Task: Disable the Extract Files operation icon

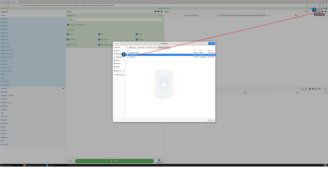Action: (159, 30)
